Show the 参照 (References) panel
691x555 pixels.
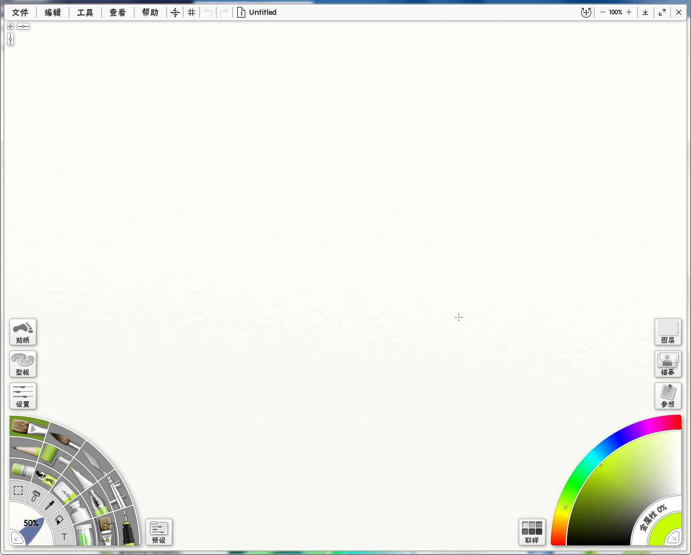668,396
